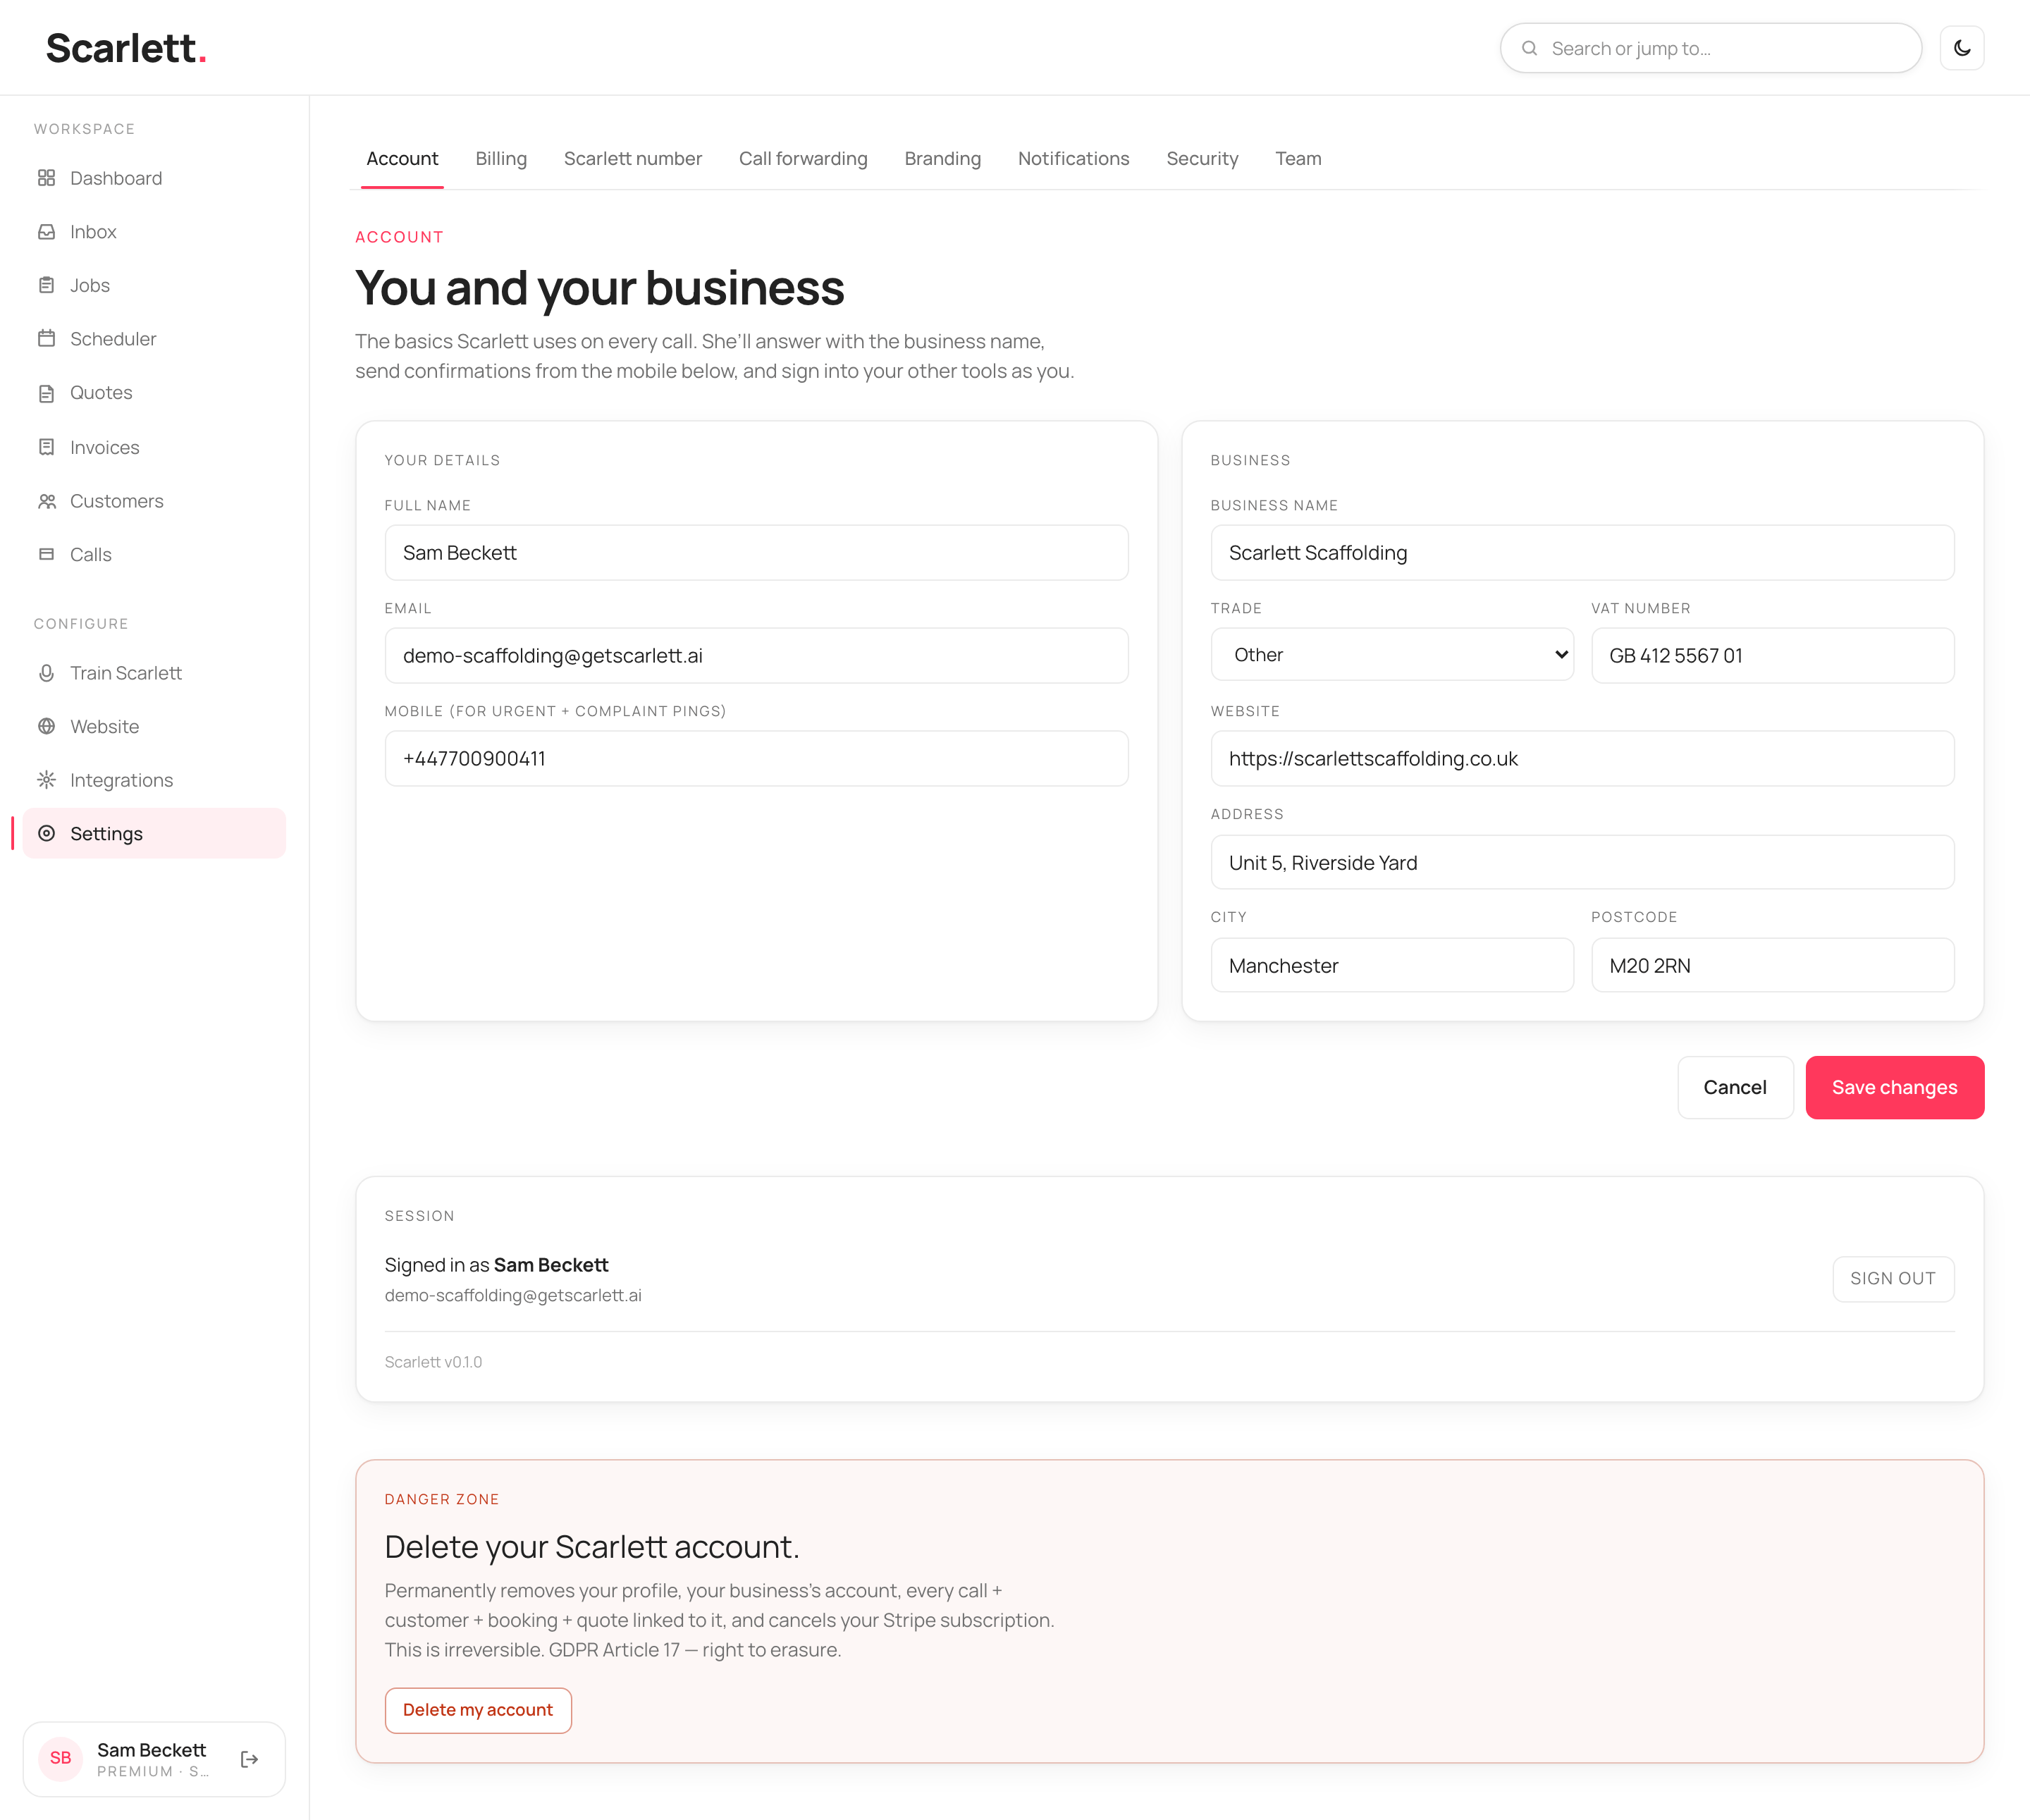Click the Calls icon in sidebar
The width and height of the screenshot is (2030, 1820).
click(x=46, y=554)
